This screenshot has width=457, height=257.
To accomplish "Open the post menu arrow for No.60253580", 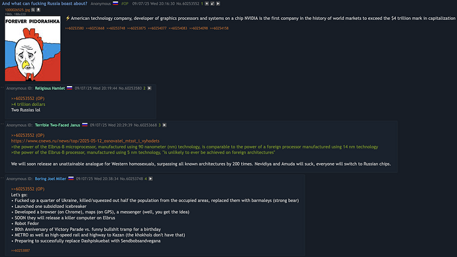I will [x=149, y=88].
